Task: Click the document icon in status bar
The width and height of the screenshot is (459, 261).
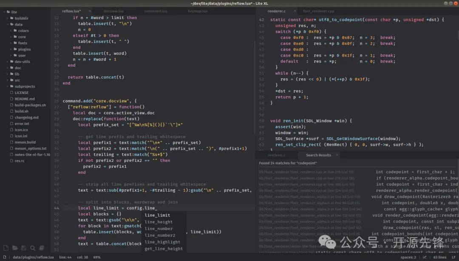Action: pyautogui.click(x=5, y=257)
